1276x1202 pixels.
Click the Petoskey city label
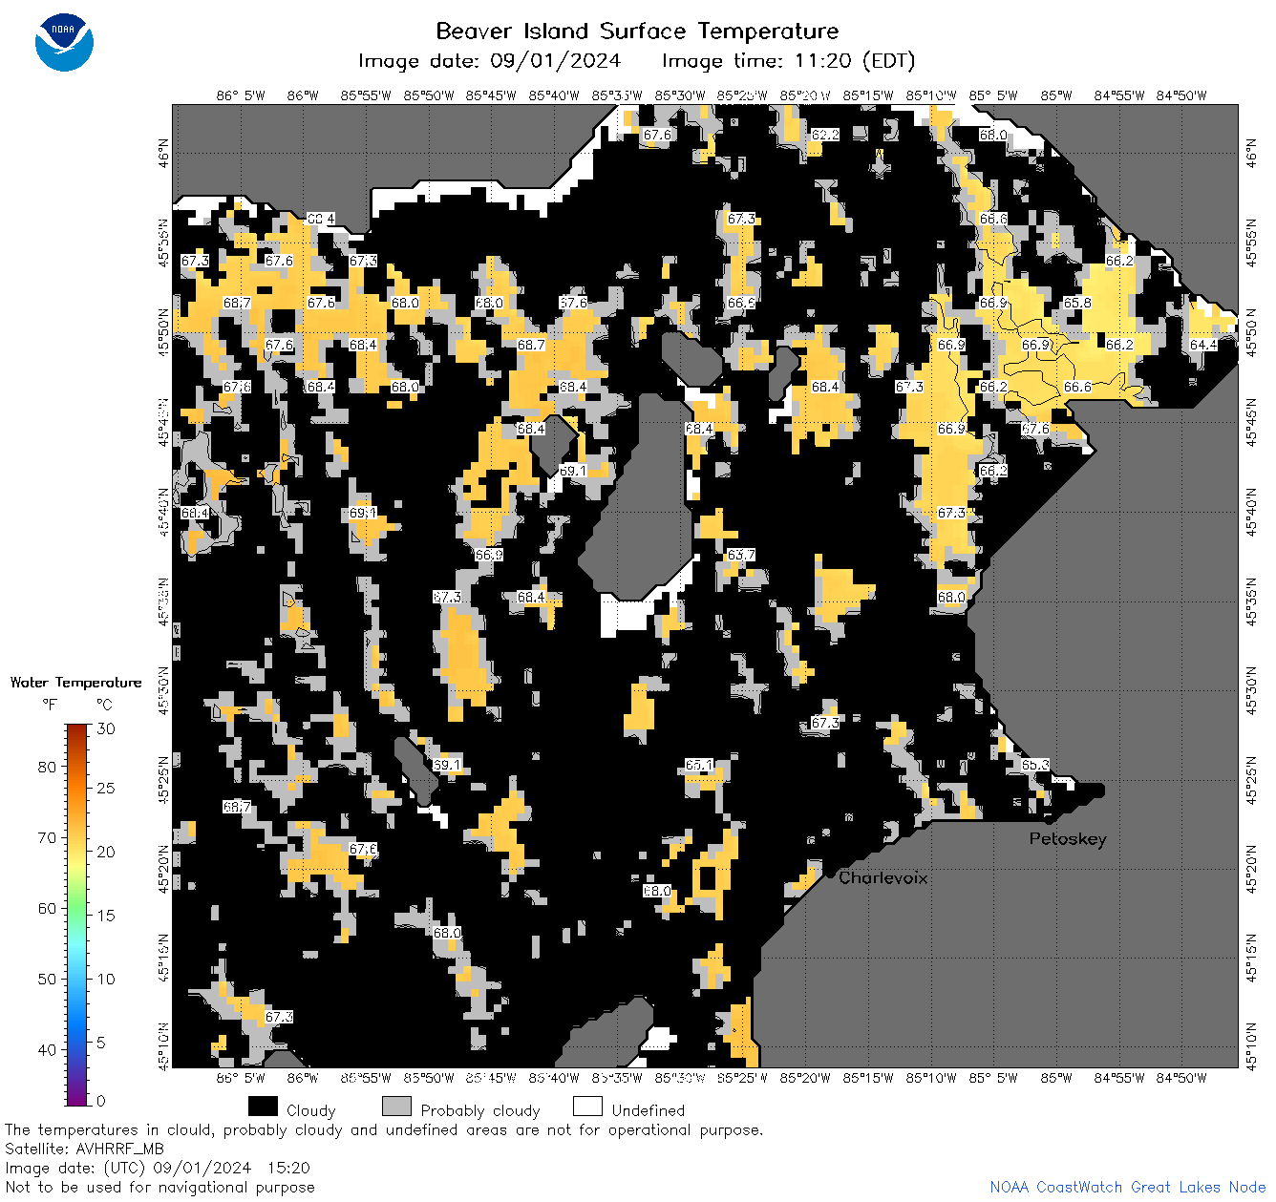coord(1068,839)
